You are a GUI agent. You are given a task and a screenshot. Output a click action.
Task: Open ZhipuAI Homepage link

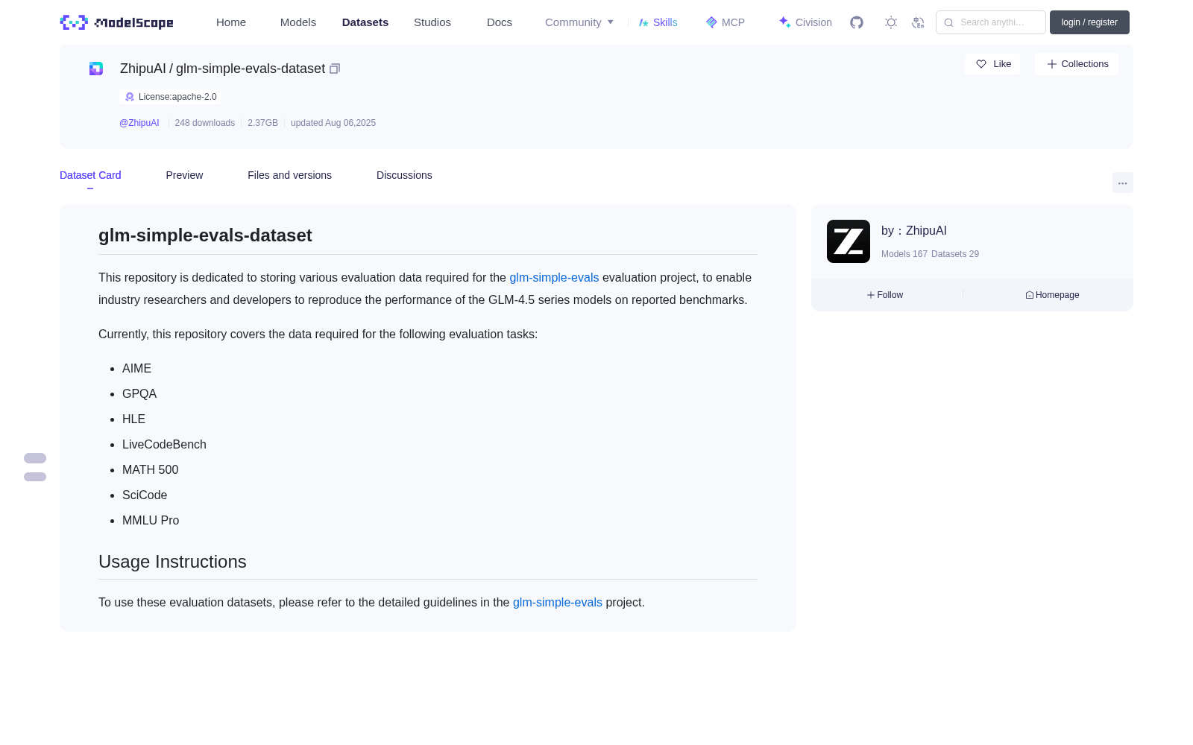(x=1052, y=295)
